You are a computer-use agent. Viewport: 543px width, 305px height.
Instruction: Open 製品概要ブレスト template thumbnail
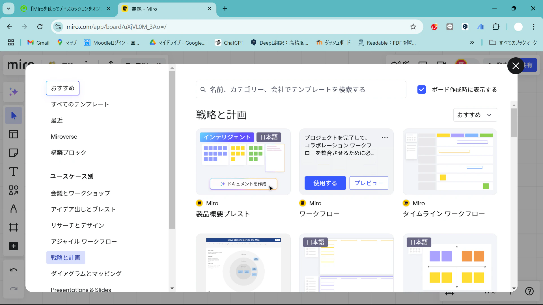243,162
